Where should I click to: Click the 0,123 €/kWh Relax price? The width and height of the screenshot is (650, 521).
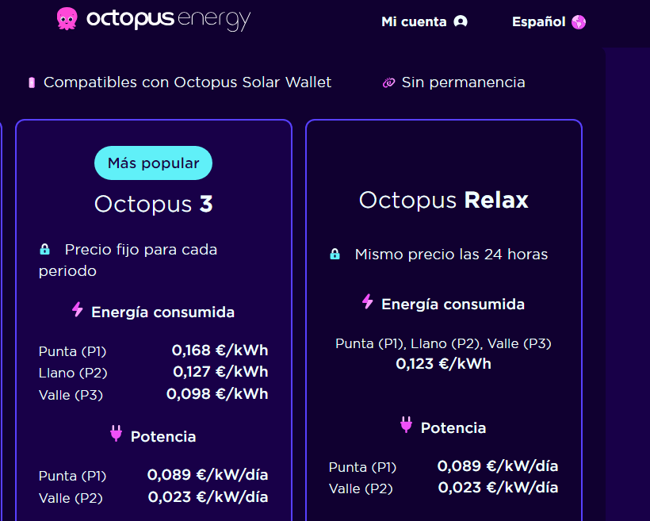point(444,364)
